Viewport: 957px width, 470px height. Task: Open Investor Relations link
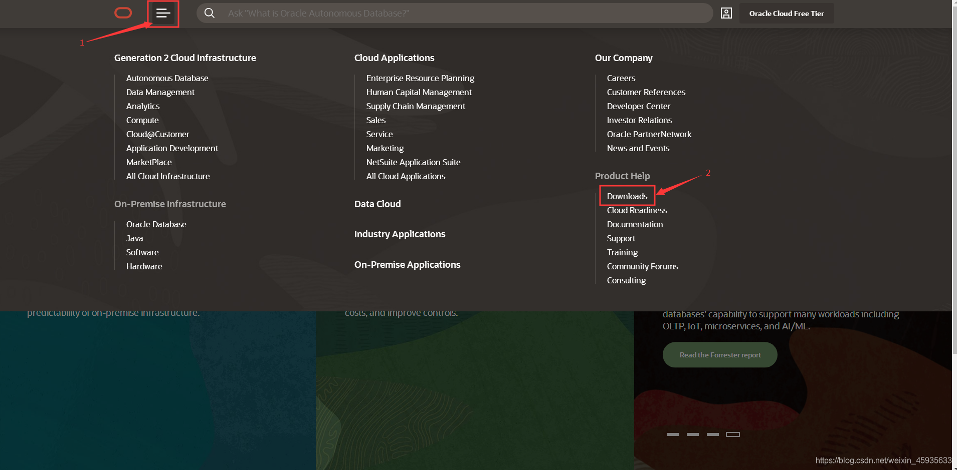639,120
